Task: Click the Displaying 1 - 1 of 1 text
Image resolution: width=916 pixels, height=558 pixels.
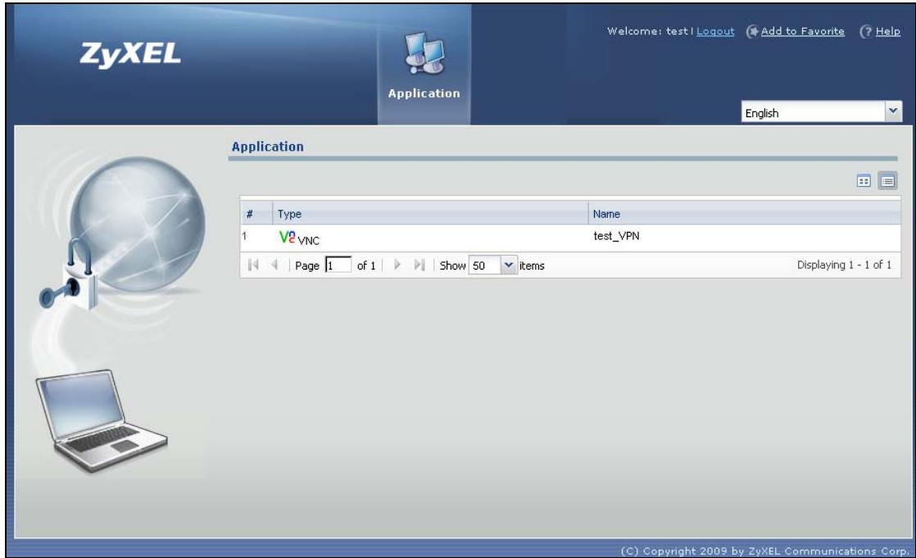Action: coord(844,265)
